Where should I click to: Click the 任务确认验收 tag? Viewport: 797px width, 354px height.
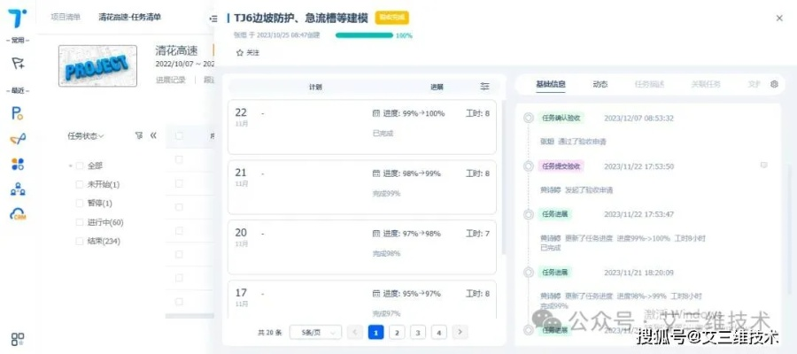[561, 118]
